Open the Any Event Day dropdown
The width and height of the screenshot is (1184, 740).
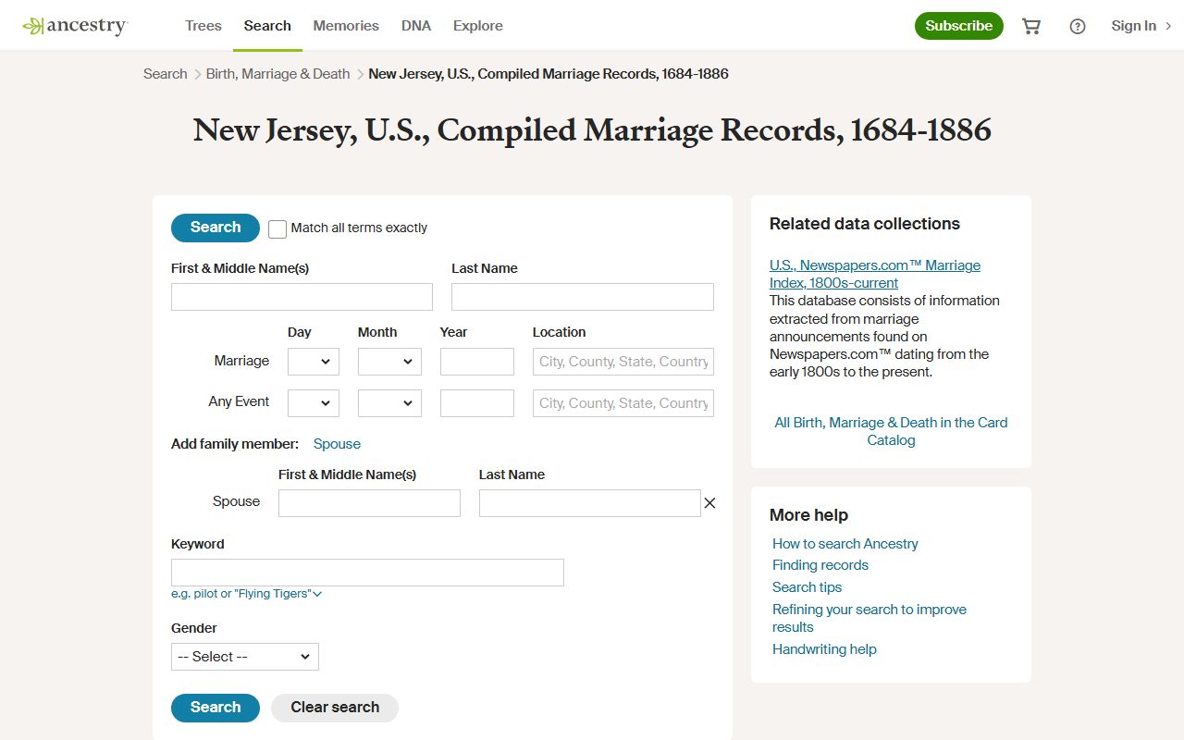click(314, 403)
